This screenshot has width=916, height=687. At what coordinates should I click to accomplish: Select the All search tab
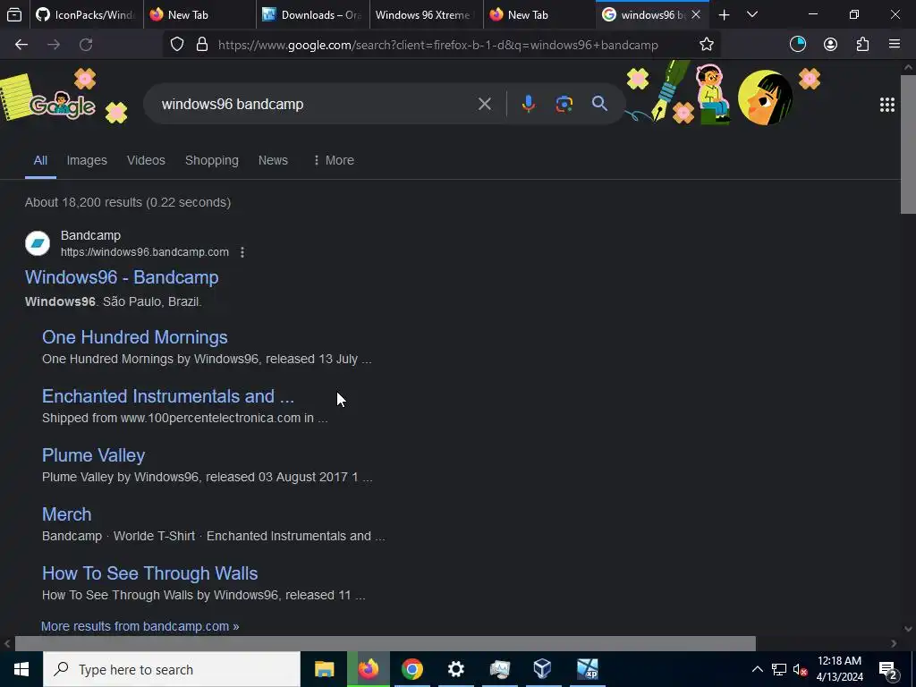tap(40, 160)
